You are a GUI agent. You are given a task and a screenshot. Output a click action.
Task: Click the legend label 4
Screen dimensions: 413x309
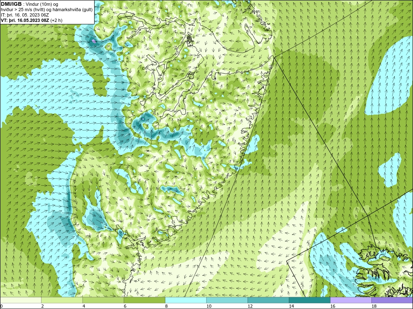tap(84, 306)
